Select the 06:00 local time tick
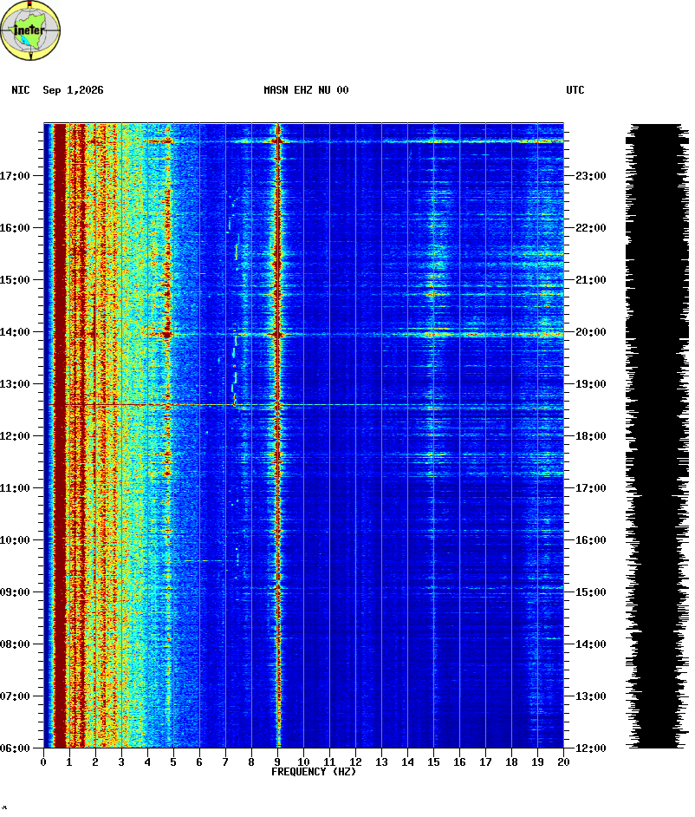Viewport: 695px width, 817px height. click(x=15, y=748)
